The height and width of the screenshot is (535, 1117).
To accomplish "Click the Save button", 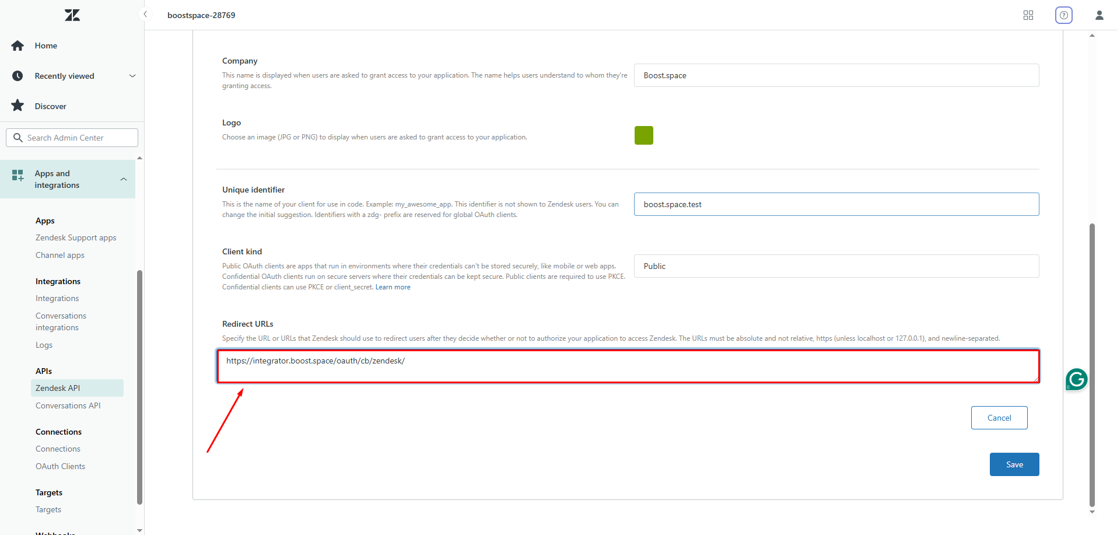I will click(x=1014, y=464).
